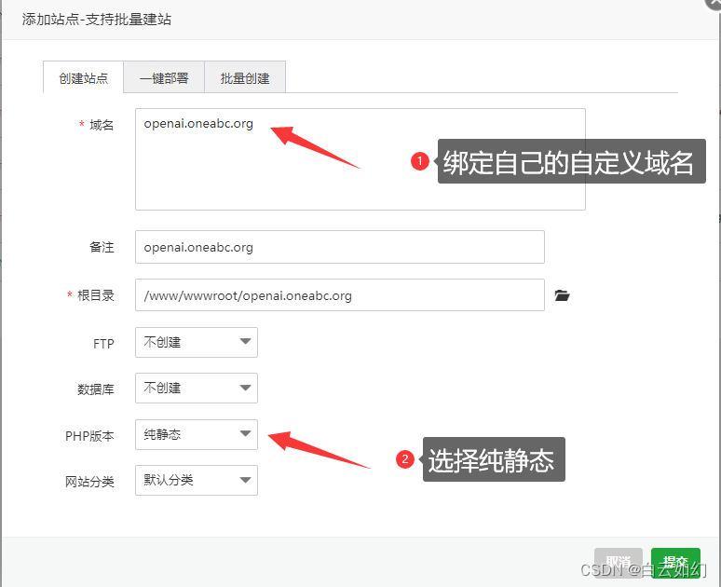This screenshot has width=721, height=587.
Task: Click the 网站分类 label text
Action: click(89, 482)
